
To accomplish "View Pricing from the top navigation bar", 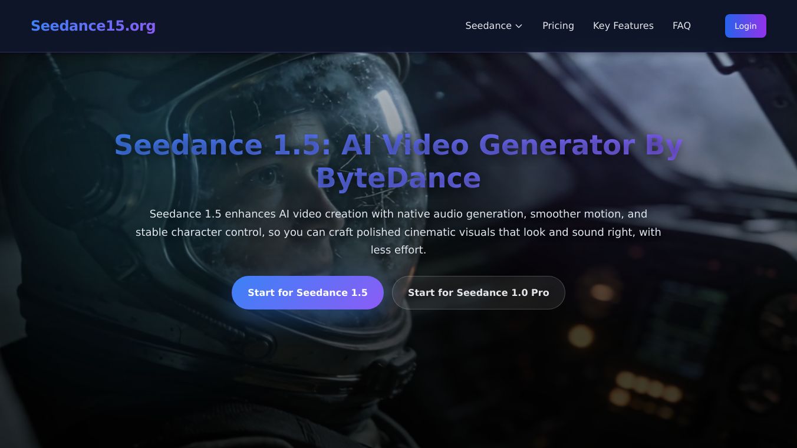I will 558,26.
